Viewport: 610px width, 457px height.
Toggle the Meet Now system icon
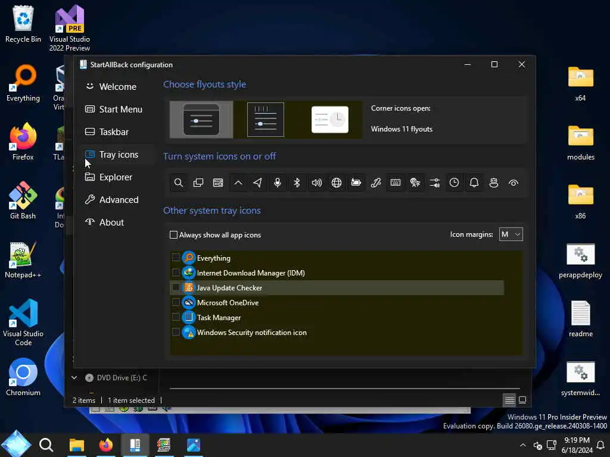[x=494, y=183]
